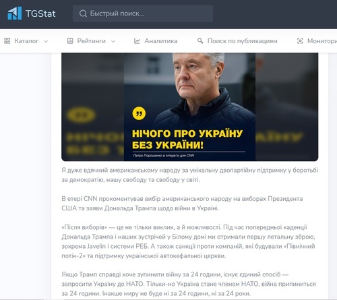Click the Мониторинг scan icon
Viewport: 337px width, 300px height.
tap(300, 41)
